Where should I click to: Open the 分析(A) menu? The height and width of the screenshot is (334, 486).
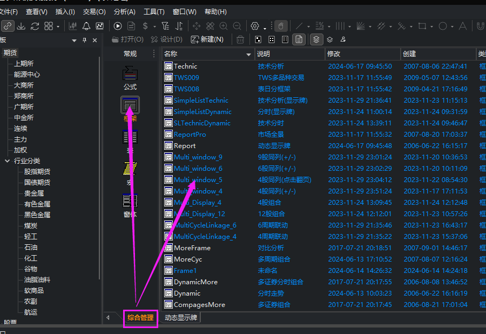(124, 12)
